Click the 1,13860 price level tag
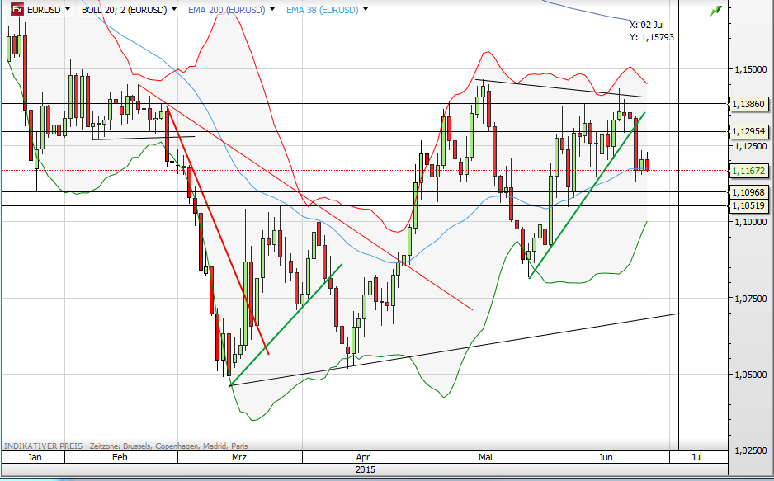774x481 pixels. (x=748, y=104)
